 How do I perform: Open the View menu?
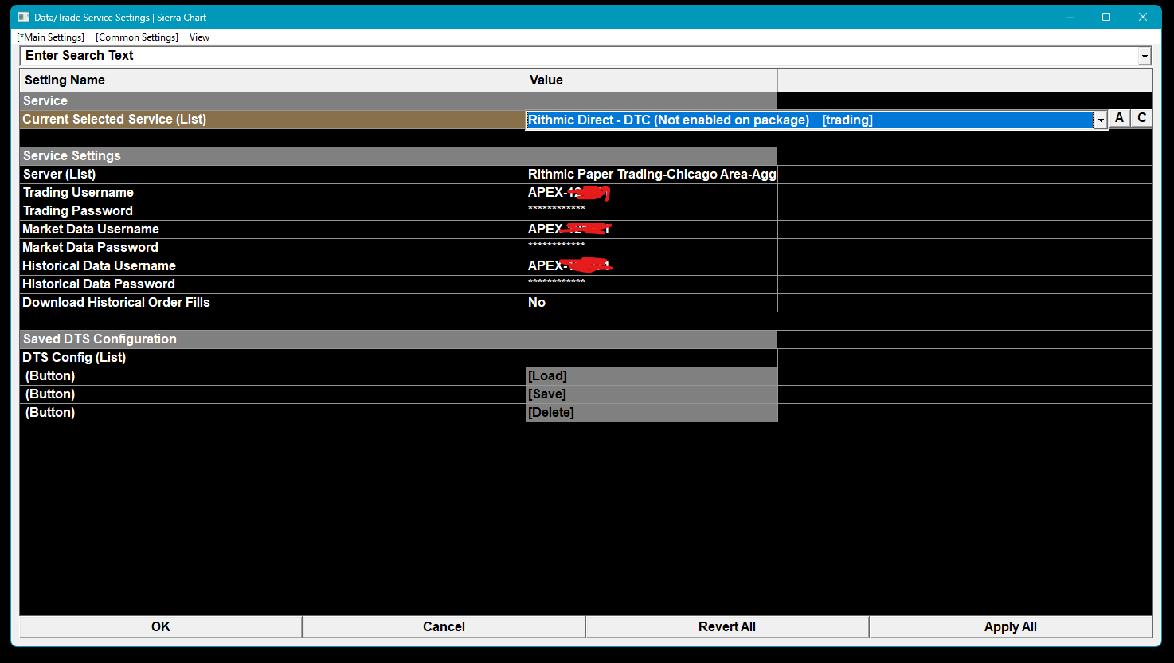point(199,37)
